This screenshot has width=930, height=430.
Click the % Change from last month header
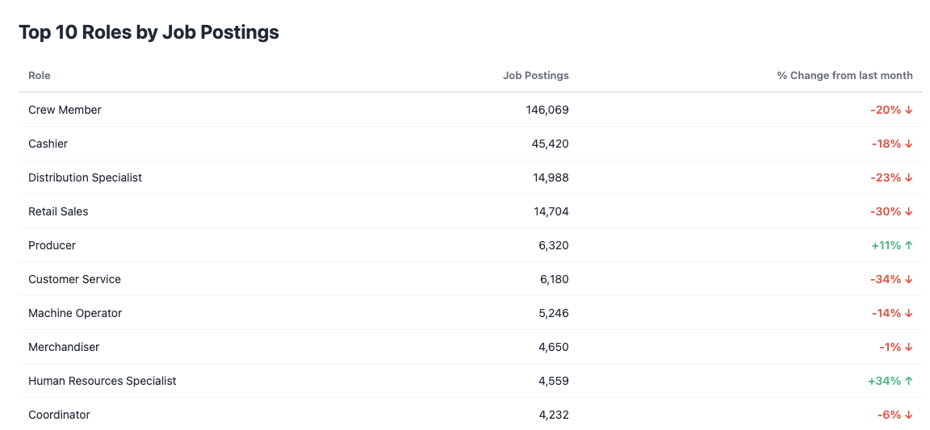point(844,75)
